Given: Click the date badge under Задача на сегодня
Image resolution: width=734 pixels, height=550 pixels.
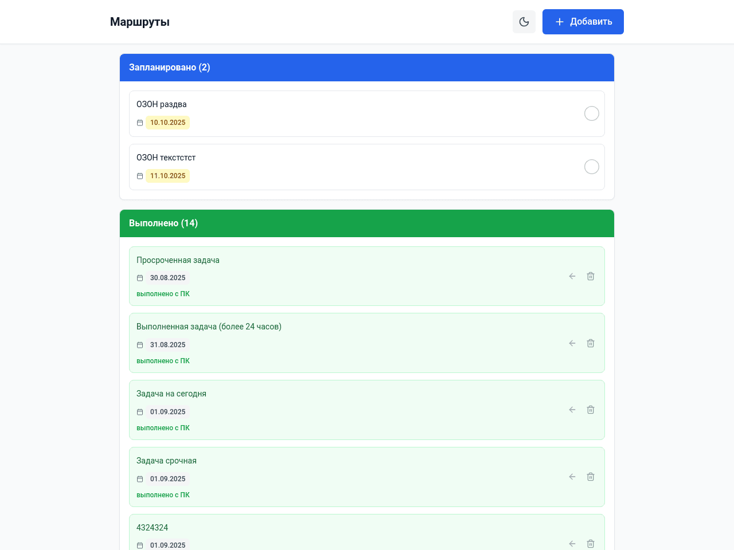Looking at the screenshot, I should pyautogui.click(x=168, y=412).
